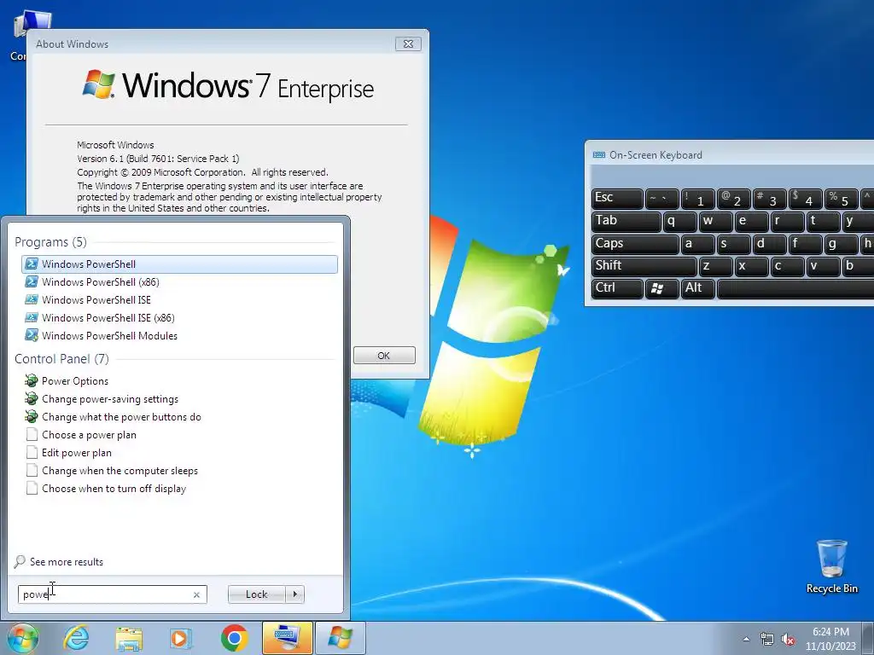Screen dimensions: 874x655
Task: Click the x key on On-Screen Keyboard
Action: (751, 266)
